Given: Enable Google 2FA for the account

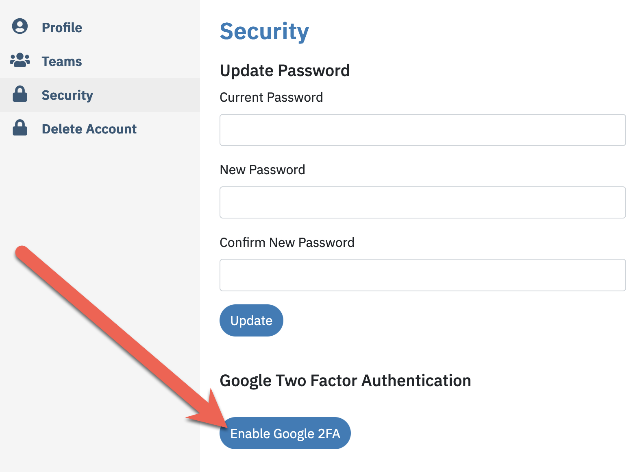Looking at the screenshot, I should click(285, 433).
